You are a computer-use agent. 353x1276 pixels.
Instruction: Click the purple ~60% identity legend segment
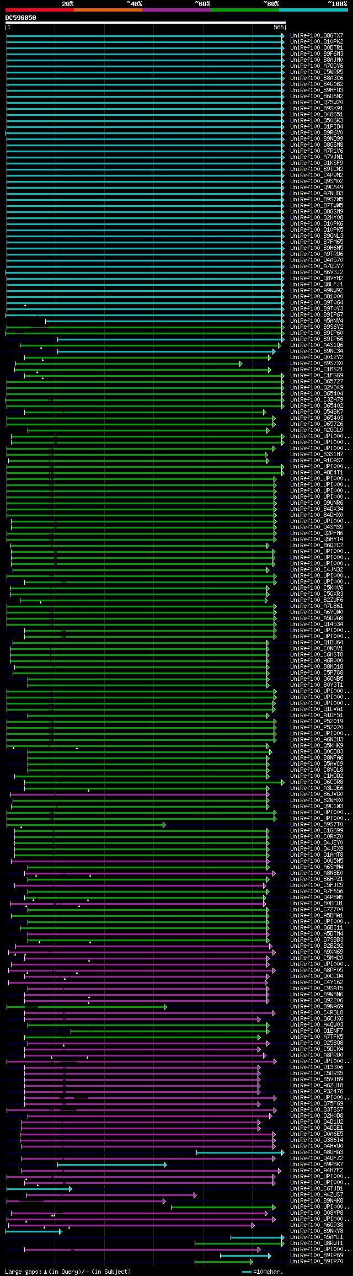click(176, 10)
